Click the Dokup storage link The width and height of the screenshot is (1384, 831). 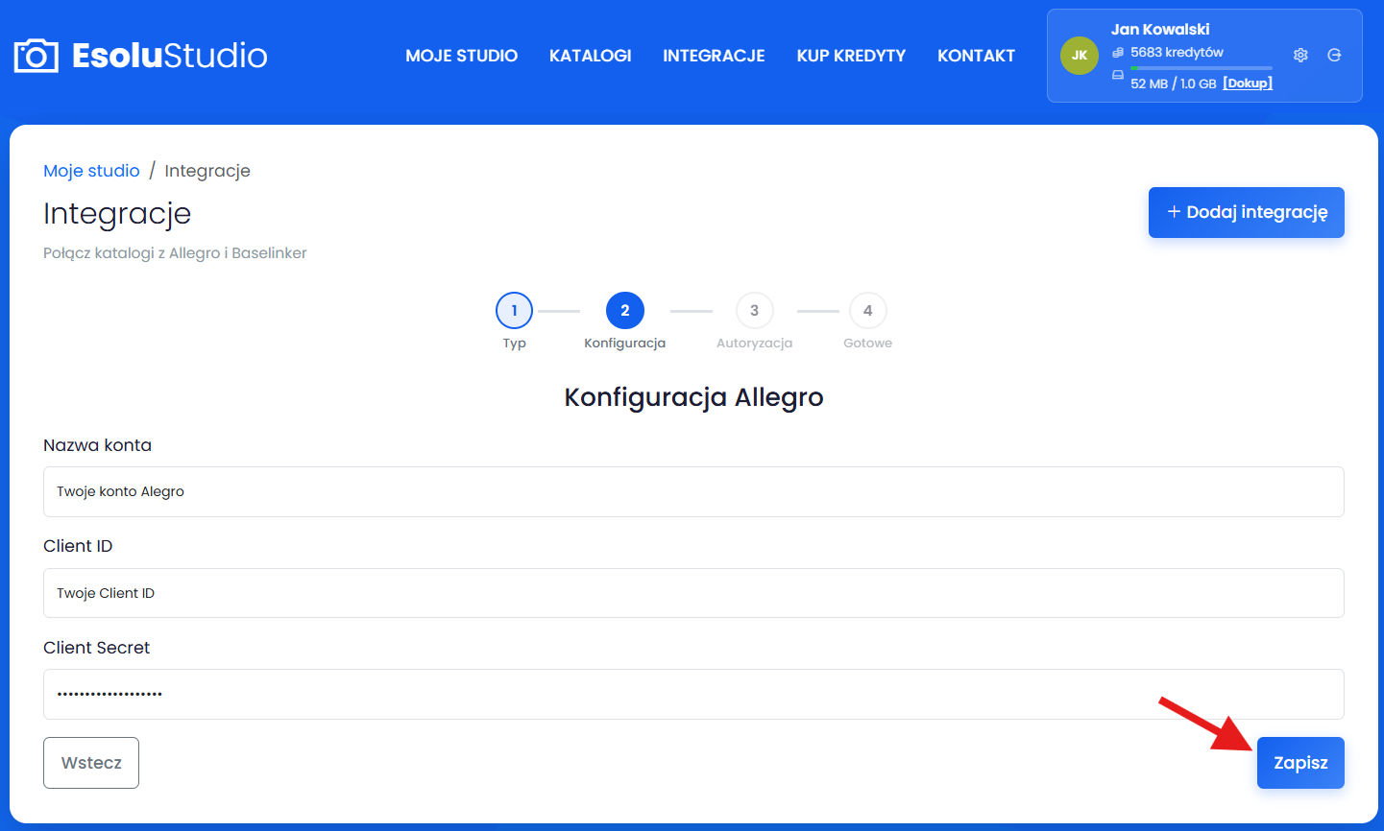pos(1248,83)
